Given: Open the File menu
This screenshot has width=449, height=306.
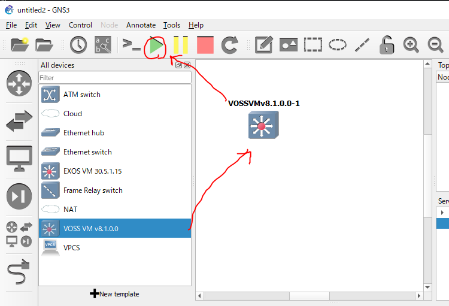Looking at the screenshot, I should [x=11, y=25].
